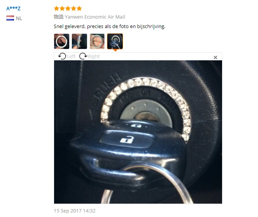Click the Yanwen Economic Air Mail shipping text
The image size is (258, 217).
pyautogui.click(x=95, y=17)
